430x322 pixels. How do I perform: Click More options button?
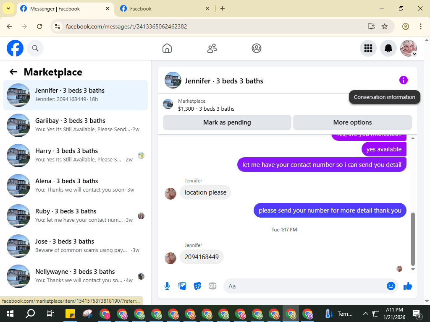tap(352, 122)
